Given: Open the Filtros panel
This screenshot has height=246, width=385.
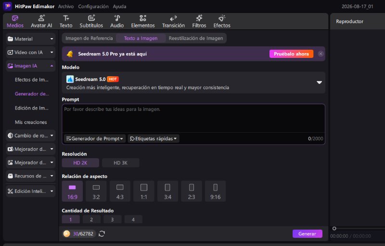Looking at the screenshot, I should tap(199, 22).
